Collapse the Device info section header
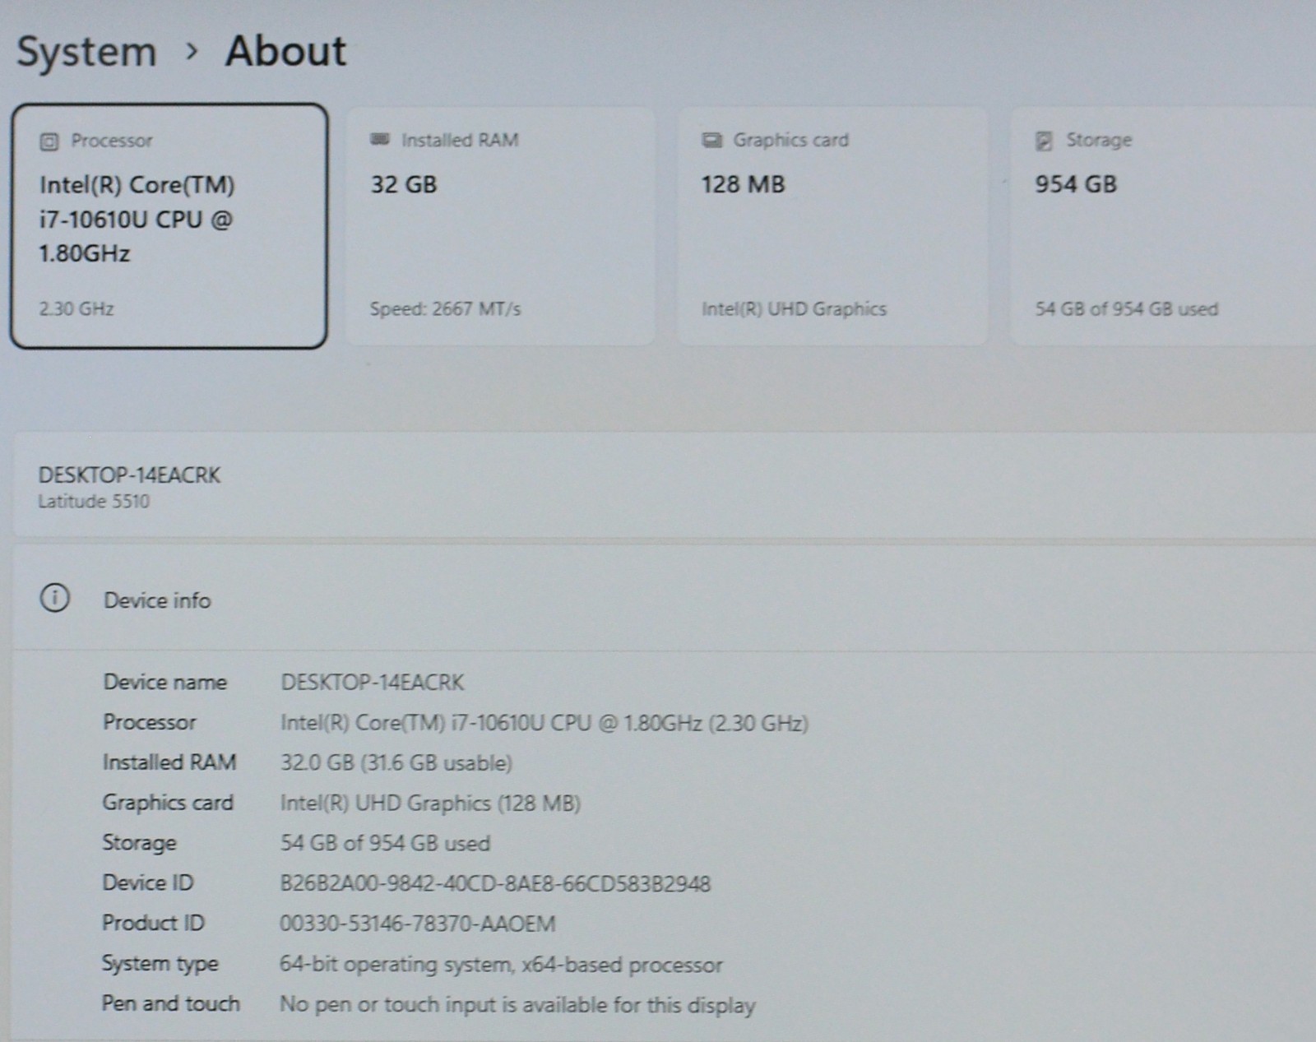The image size is (1316, 1042). [665, 599]
